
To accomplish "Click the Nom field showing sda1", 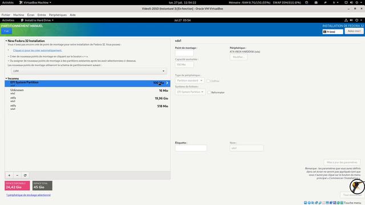I will pyautogui.click(x=247, y=148).
